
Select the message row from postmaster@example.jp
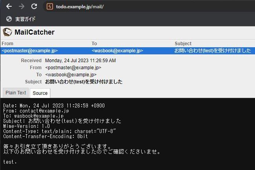pyautogui.click(x=127, y=51)
